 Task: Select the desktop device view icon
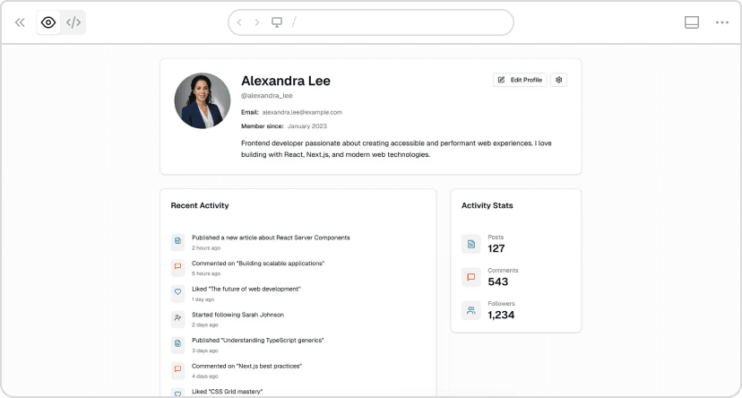pyautogui.click(x=277, y=22)
